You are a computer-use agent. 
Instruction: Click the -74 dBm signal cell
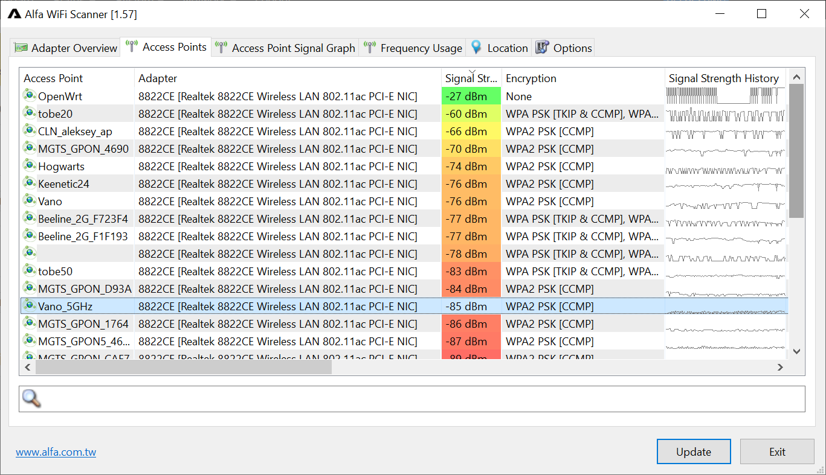(471, 166)
